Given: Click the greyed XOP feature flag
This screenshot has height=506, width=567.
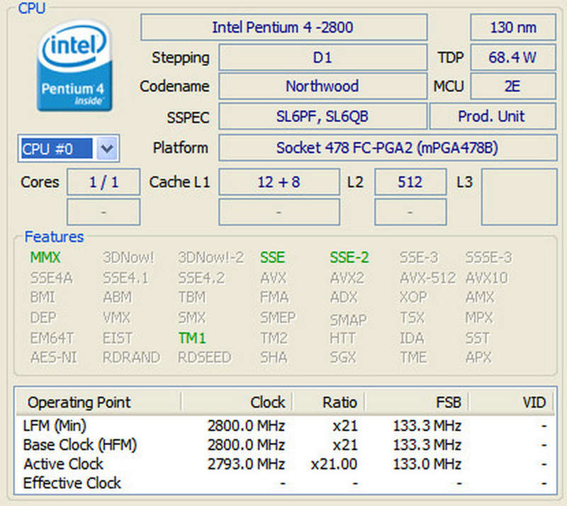Looking at the screenshot, I should tap(413, 298).
